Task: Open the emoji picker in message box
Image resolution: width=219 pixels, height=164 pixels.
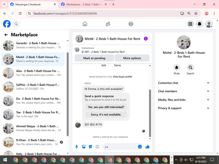Action: coord(140,147)
